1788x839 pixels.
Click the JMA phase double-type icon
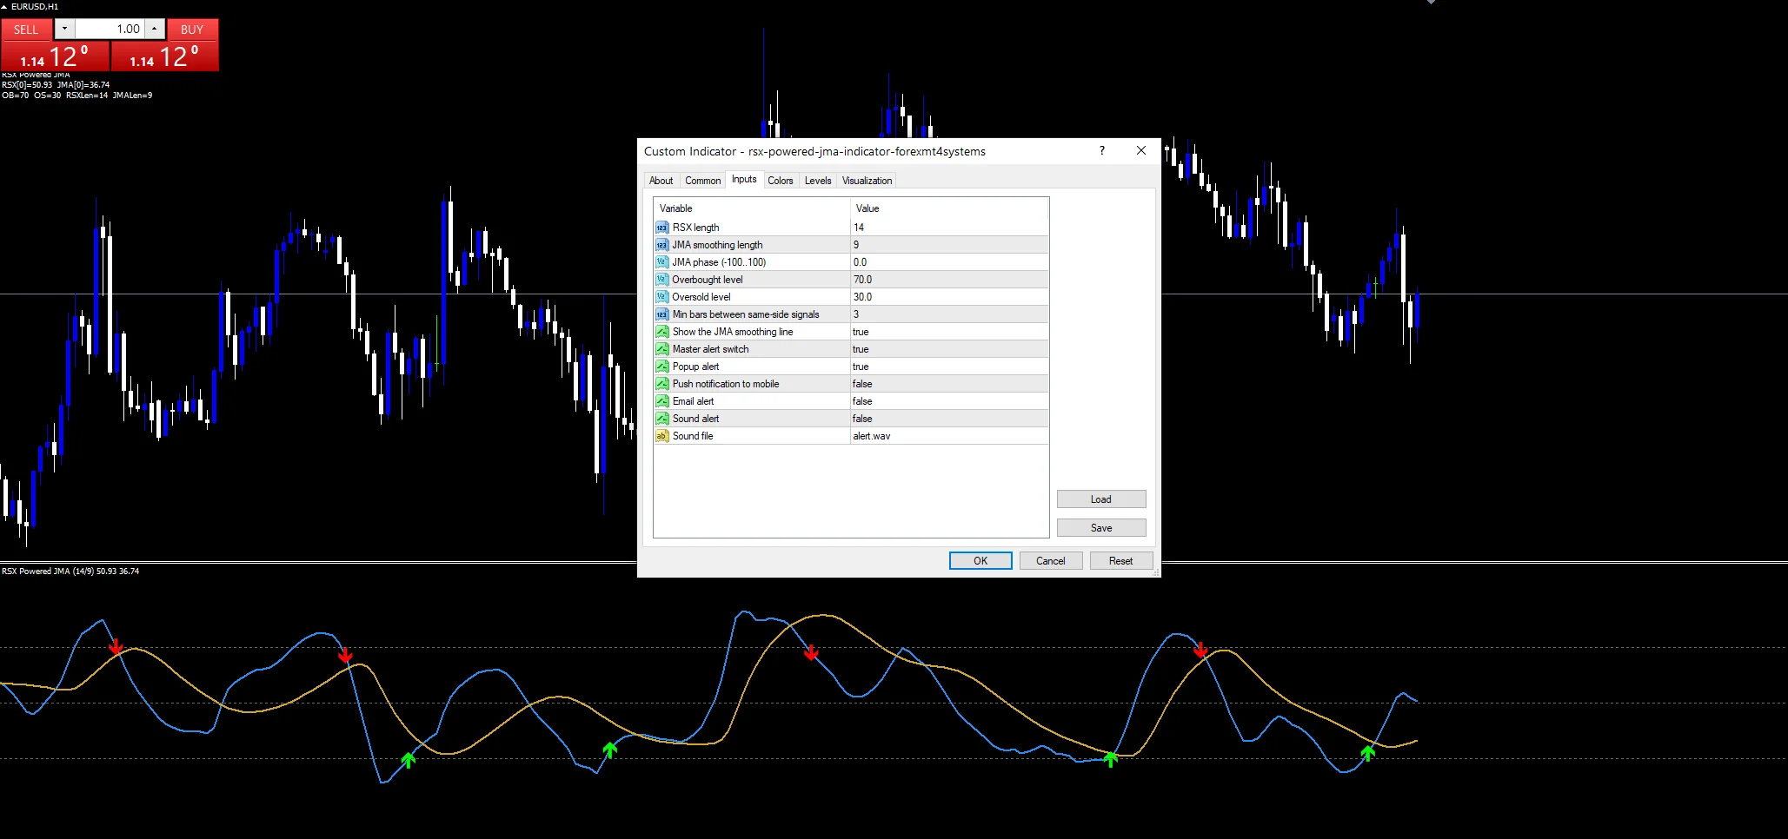(662, 262)
